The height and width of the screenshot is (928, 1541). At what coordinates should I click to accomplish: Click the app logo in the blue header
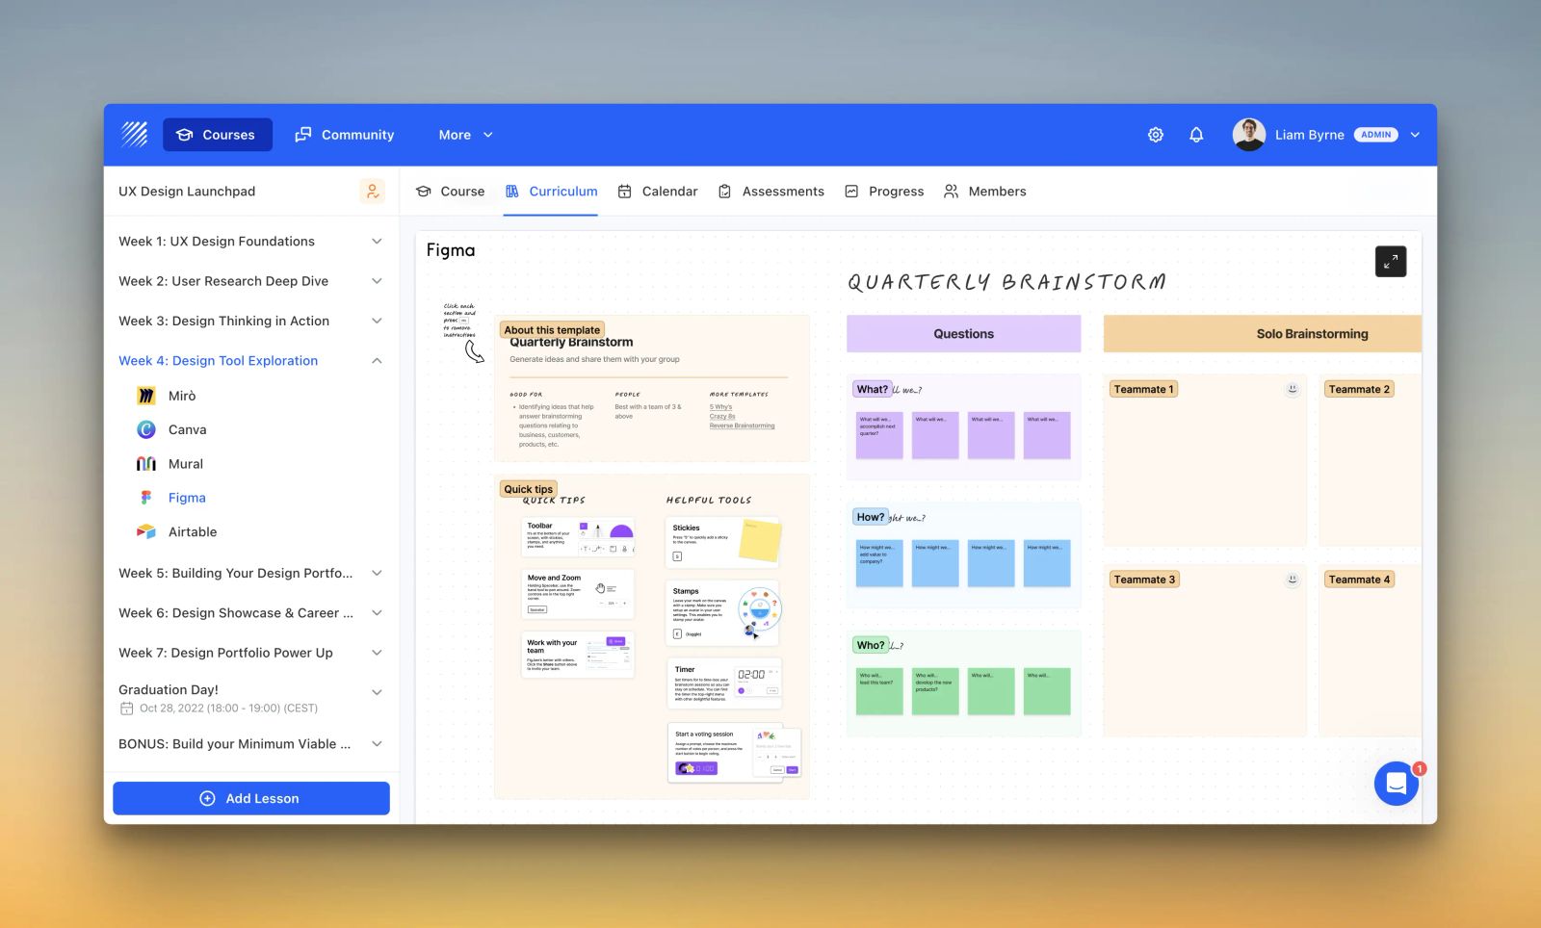[135, 134]
